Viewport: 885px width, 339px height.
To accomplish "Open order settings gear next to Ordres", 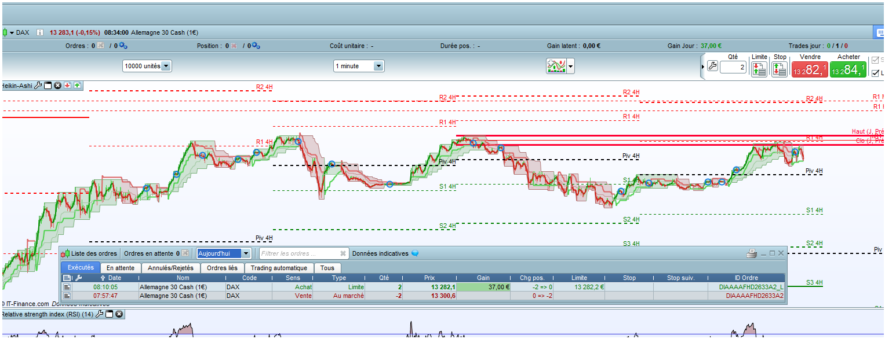I will click(123, 46).
